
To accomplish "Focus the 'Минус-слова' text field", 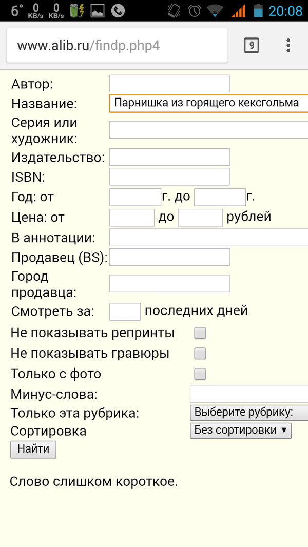I will (x=249, y=394).
